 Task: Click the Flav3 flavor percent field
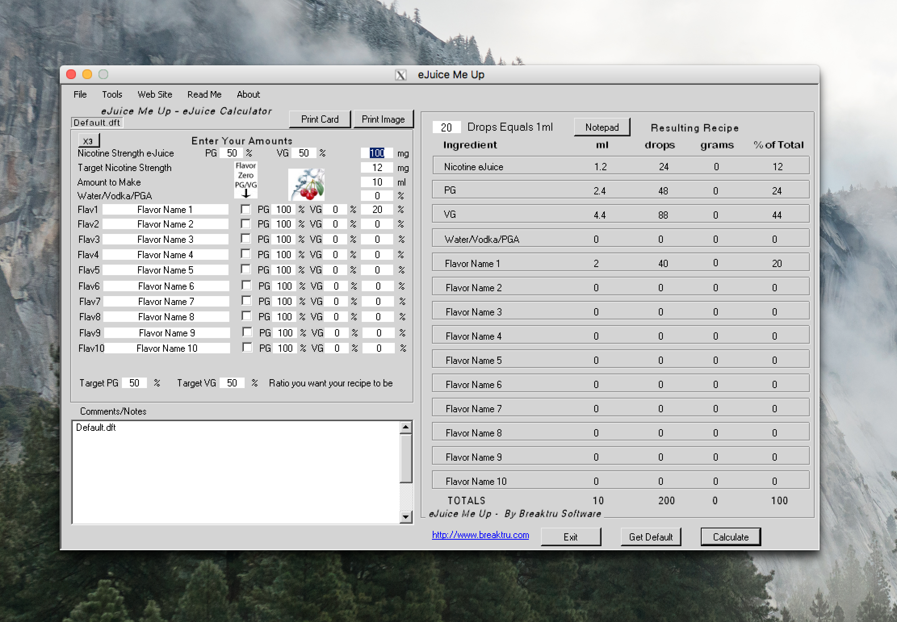[x=377, y=239]
